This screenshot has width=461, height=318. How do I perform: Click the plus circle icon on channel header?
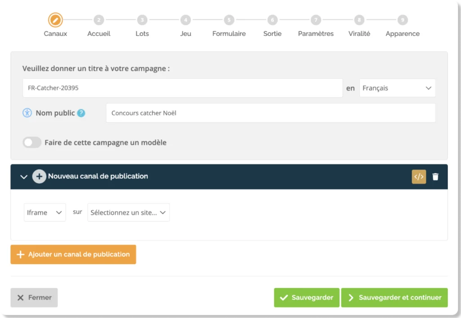tap(39, 176)
